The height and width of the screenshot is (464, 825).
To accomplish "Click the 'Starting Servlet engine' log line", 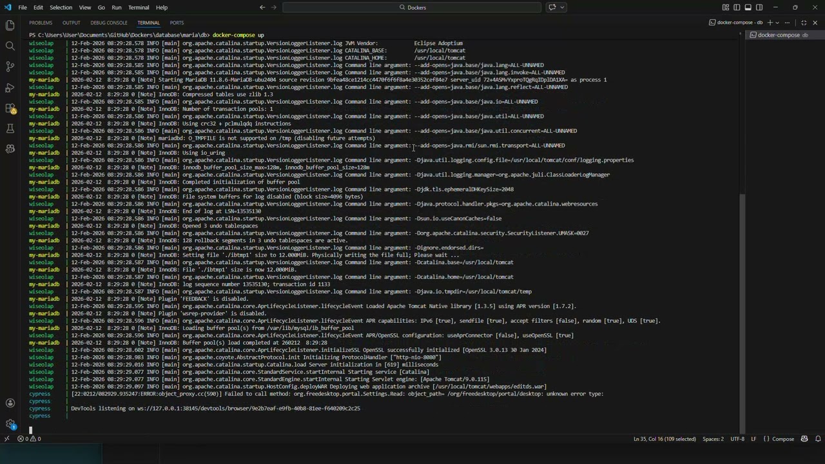I will [280, 379].
